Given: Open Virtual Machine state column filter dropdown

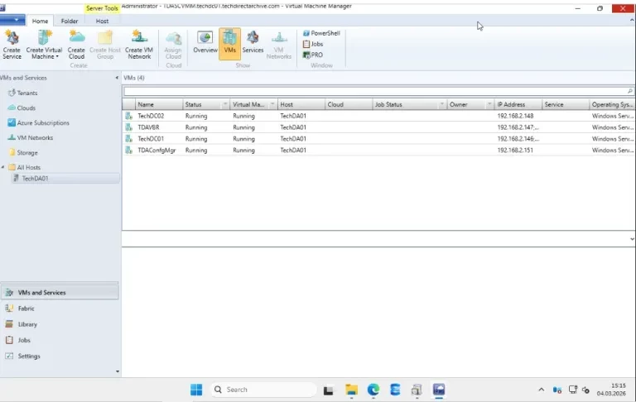Looking at the screenshot, I should pos(272,104).
